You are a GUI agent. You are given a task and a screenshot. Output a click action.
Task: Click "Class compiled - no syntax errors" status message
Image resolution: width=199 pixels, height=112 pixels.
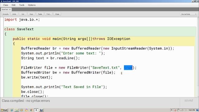tap(26, 101)
